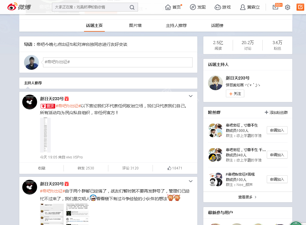Click the #帝吧fb出征# post input field
306x225 pixels.
pos(118,62)
